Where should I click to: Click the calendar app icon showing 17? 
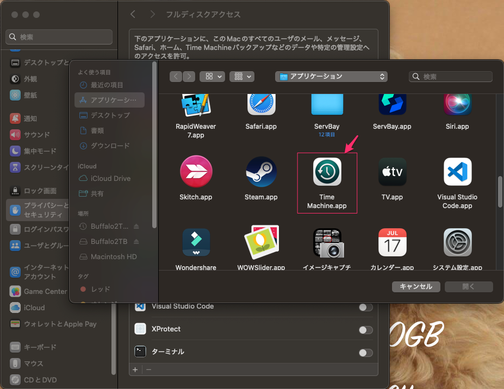(392, 242)
